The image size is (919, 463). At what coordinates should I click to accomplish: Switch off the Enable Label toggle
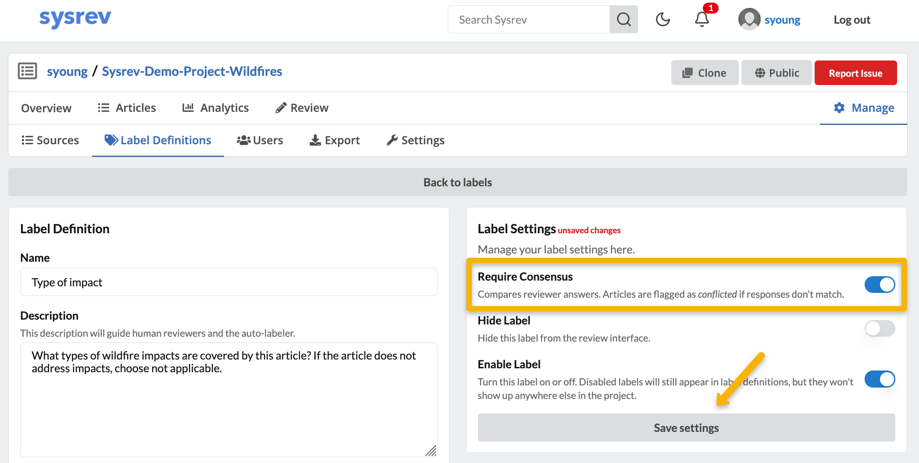click(880, 379)
